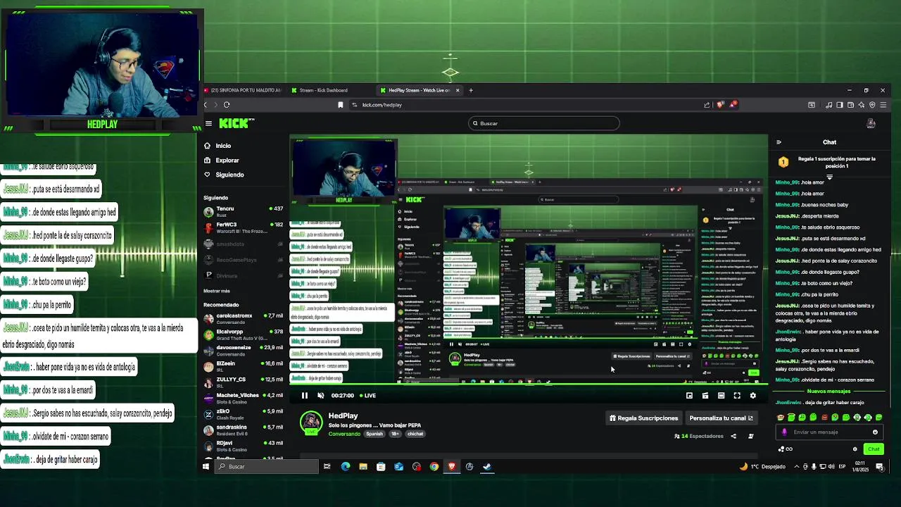
Task: Click the Spanish language tag
Action: (x=374, y=434)
